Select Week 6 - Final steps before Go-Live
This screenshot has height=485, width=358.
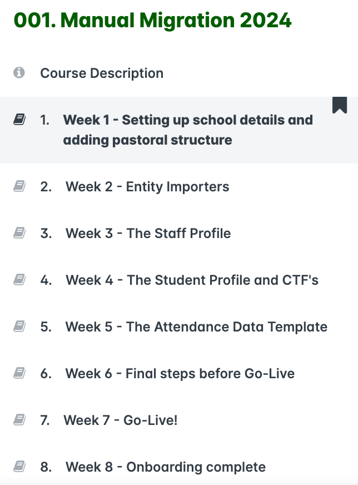tap(180, 373)
